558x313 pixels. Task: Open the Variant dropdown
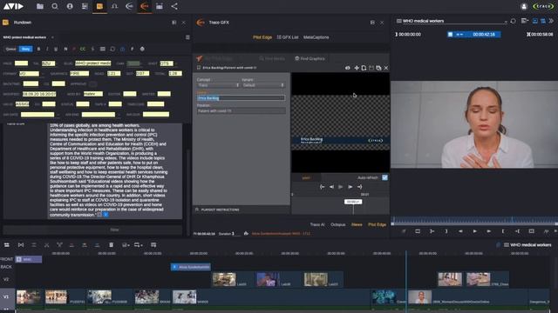click(x=263, y=85)
